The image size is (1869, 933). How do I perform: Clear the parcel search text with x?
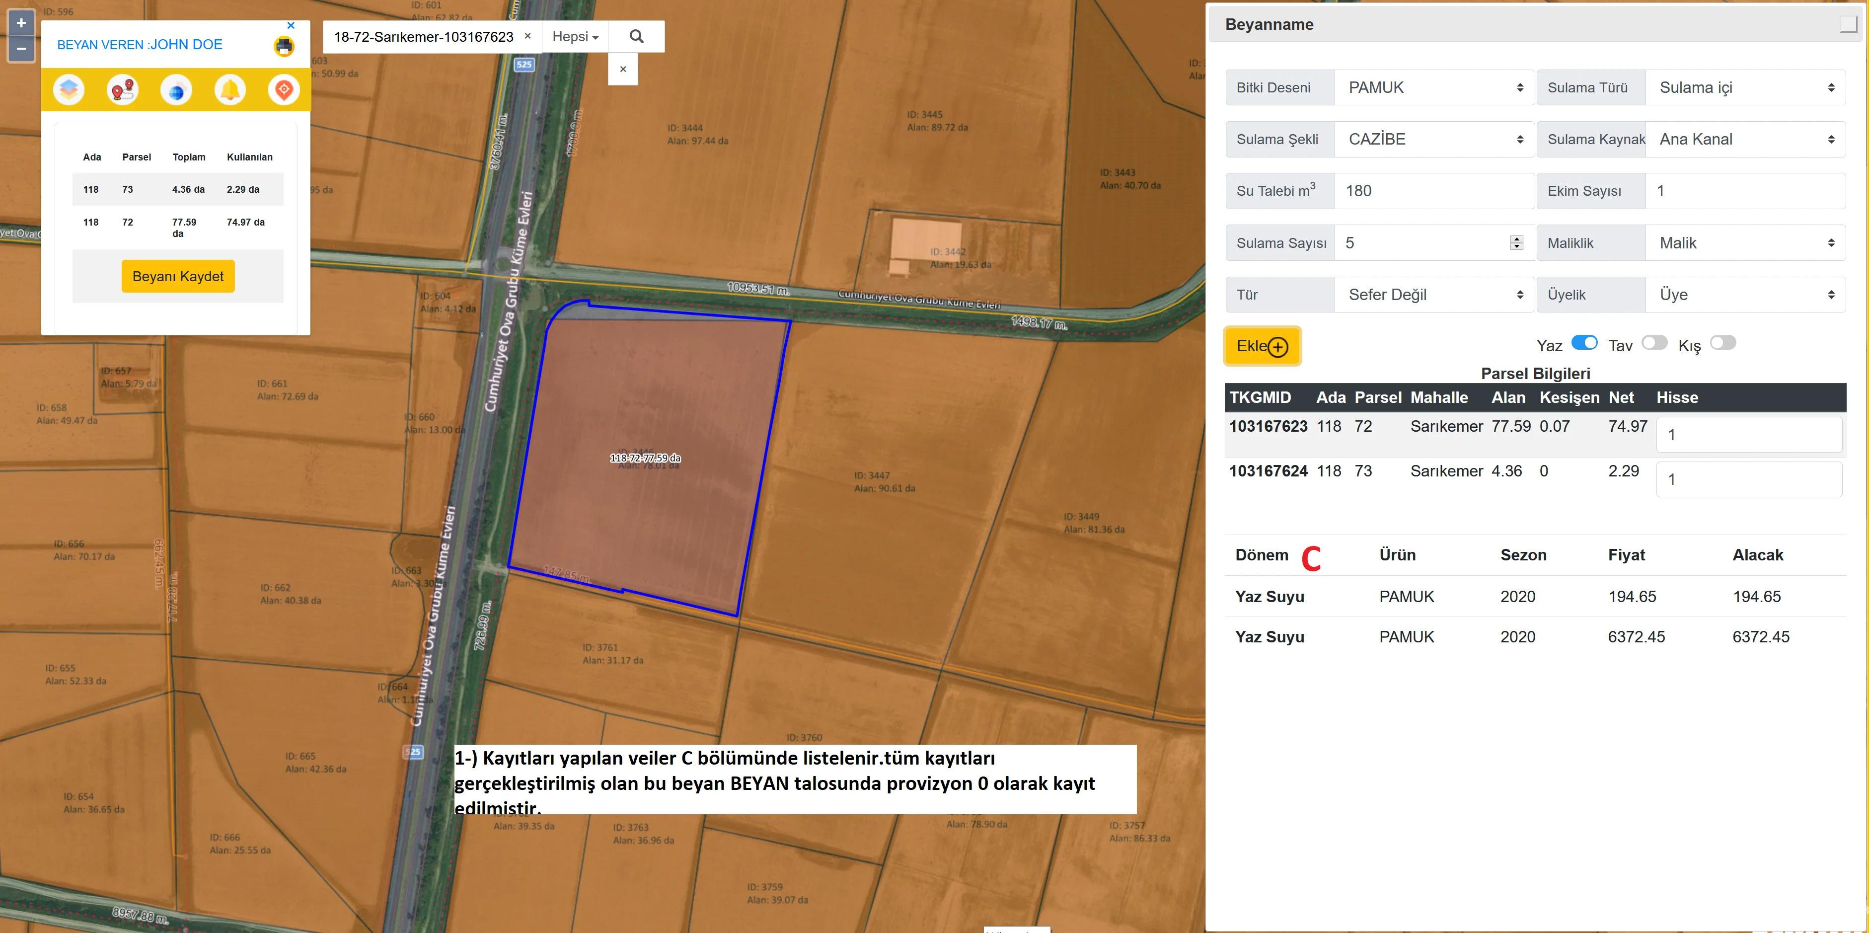click(x=527, y=36)
